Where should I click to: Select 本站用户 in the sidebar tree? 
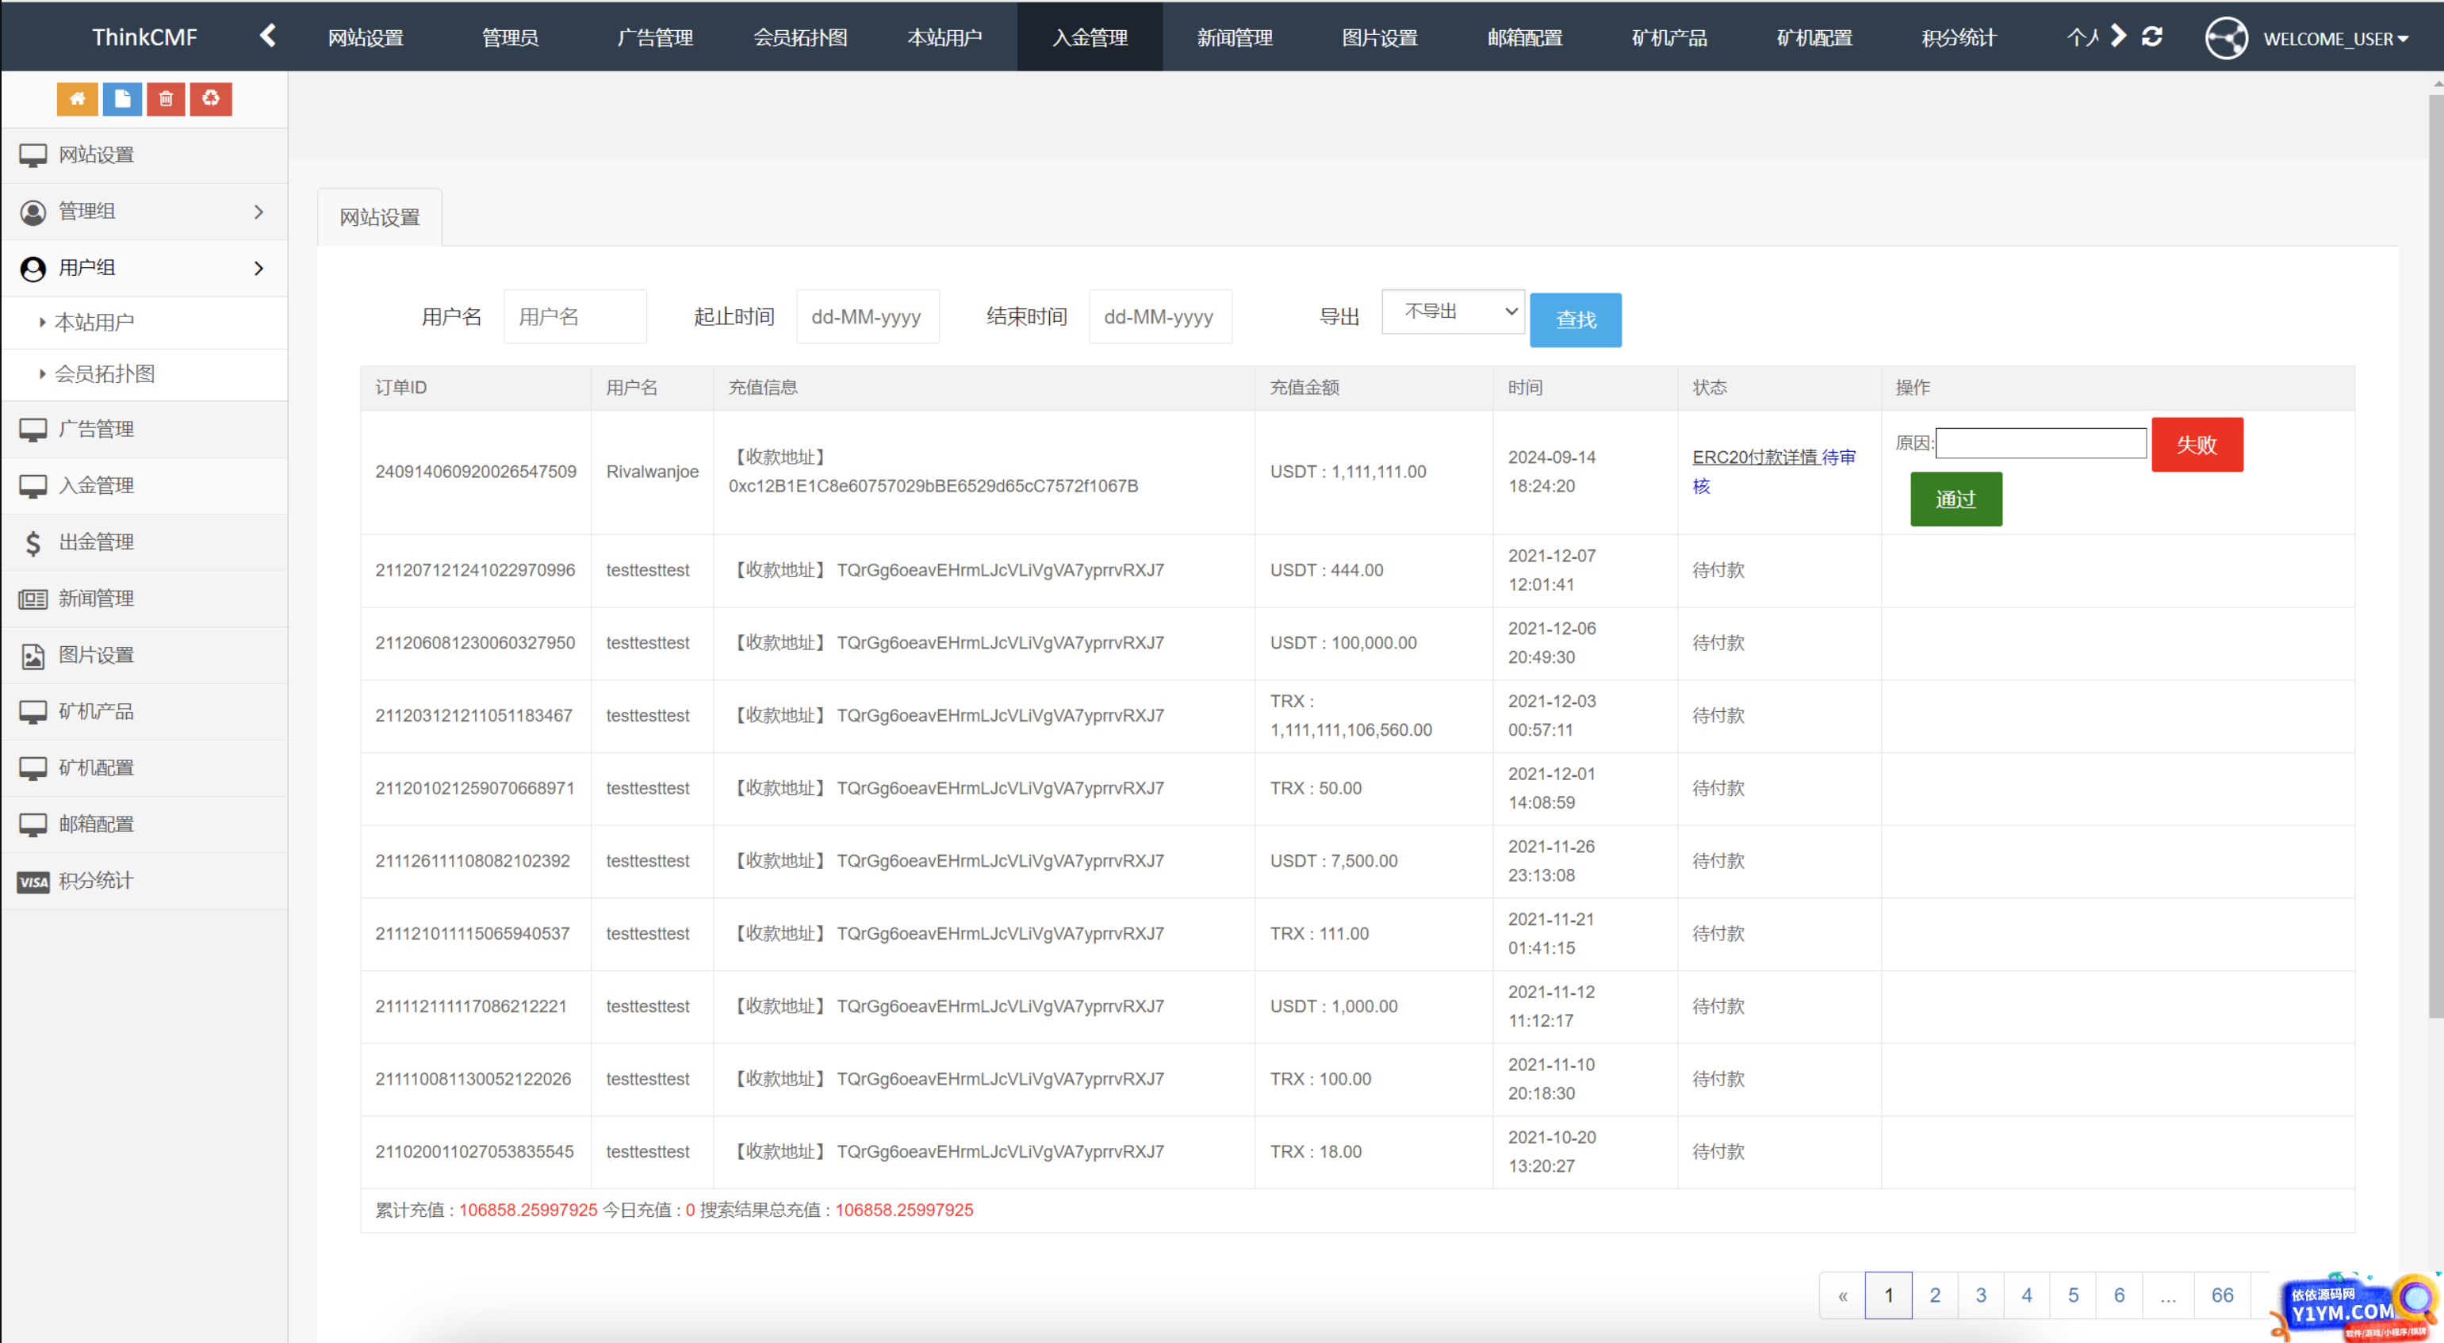94,323
